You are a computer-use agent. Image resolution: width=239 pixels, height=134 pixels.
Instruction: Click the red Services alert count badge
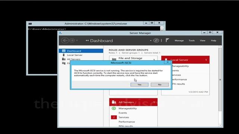click(x=114, y=117)
